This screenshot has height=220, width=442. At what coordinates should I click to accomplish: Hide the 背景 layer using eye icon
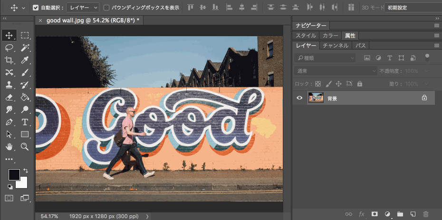click(x=299, y=98)
